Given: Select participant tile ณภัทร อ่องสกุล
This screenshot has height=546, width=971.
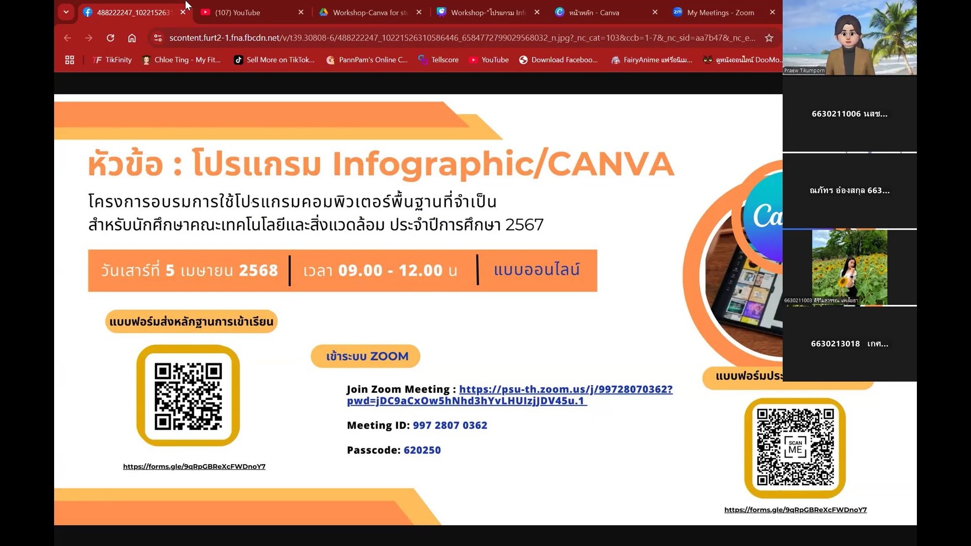Looking at the screenshot, I should tap(850, 191).
